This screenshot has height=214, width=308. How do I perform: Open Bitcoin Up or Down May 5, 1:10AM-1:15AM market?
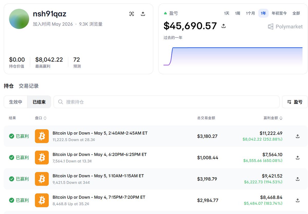click(98, 176)
